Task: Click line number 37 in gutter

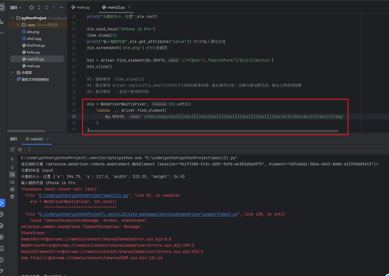Action: 74,117
